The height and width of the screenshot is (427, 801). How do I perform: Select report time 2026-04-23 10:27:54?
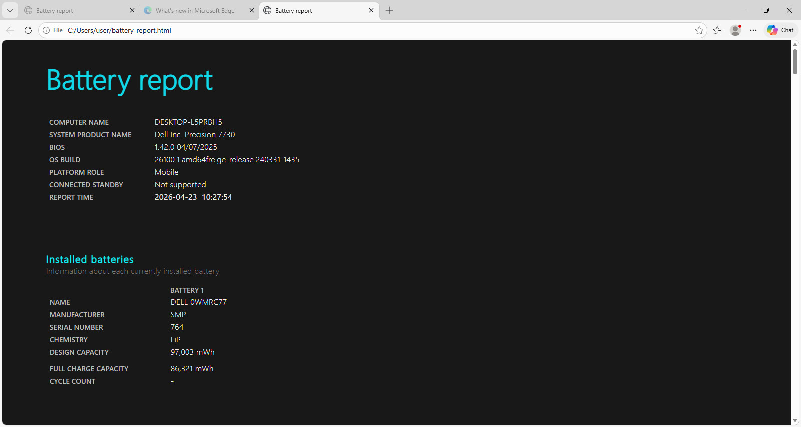click(193, 197)
